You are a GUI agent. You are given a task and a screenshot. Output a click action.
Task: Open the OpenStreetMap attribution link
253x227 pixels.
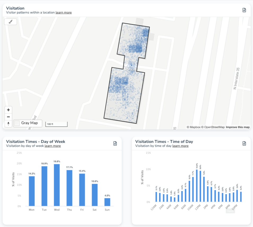(x=213, y=127)
